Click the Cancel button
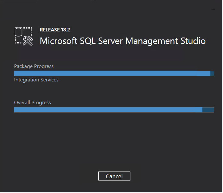 [x=114, y=176]
